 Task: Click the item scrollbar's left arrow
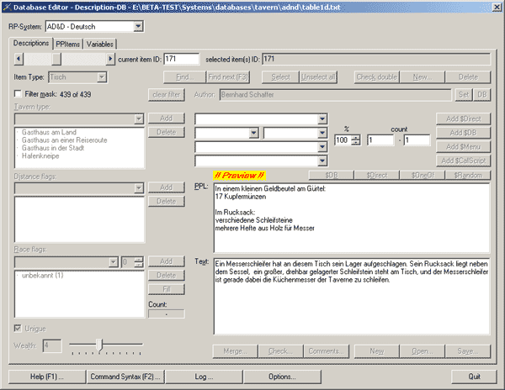20,59
